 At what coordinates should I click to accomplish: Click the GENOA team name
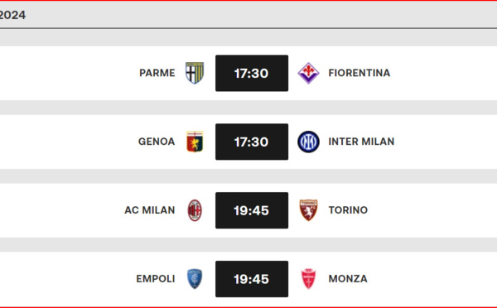(157, 142)
